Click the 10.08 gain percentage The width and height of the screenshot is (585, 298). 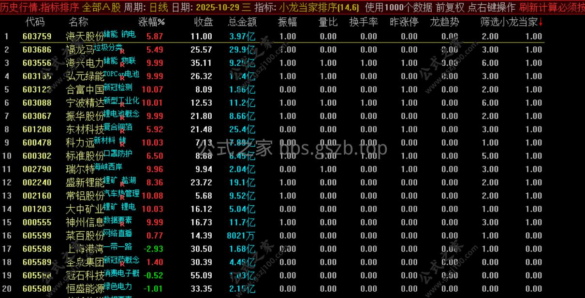152,196
